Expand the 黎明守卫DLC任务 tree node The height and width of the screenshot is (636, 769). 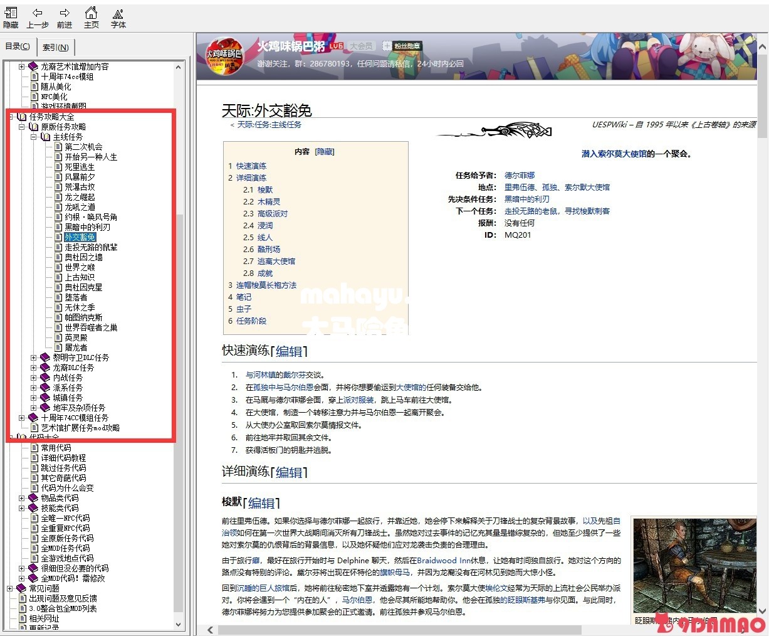(34, 358)
